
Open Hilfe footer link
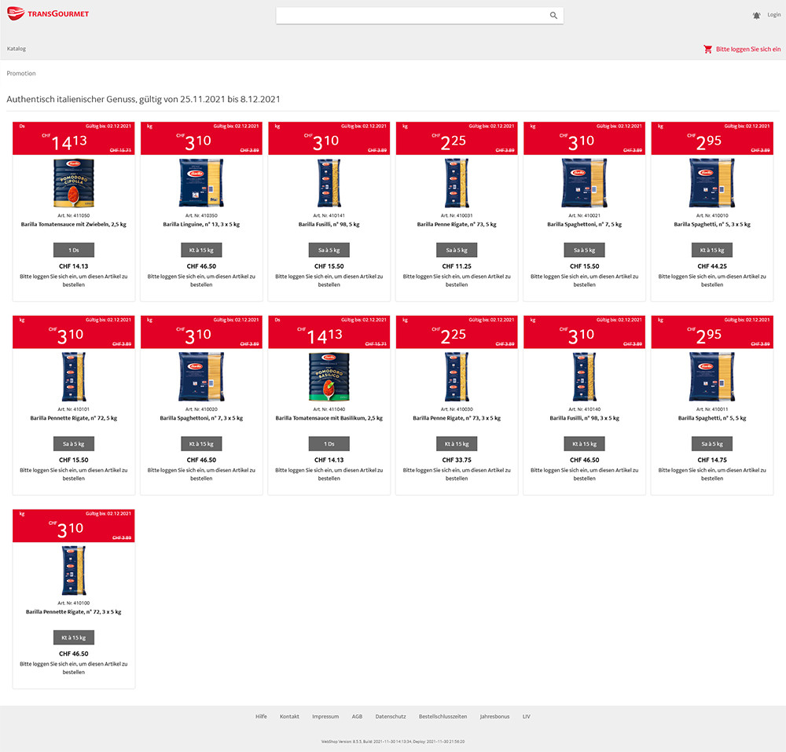261,717
